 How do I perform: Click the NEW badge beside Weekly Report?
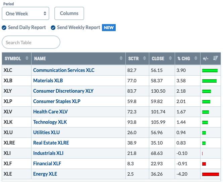pos(109,27)
